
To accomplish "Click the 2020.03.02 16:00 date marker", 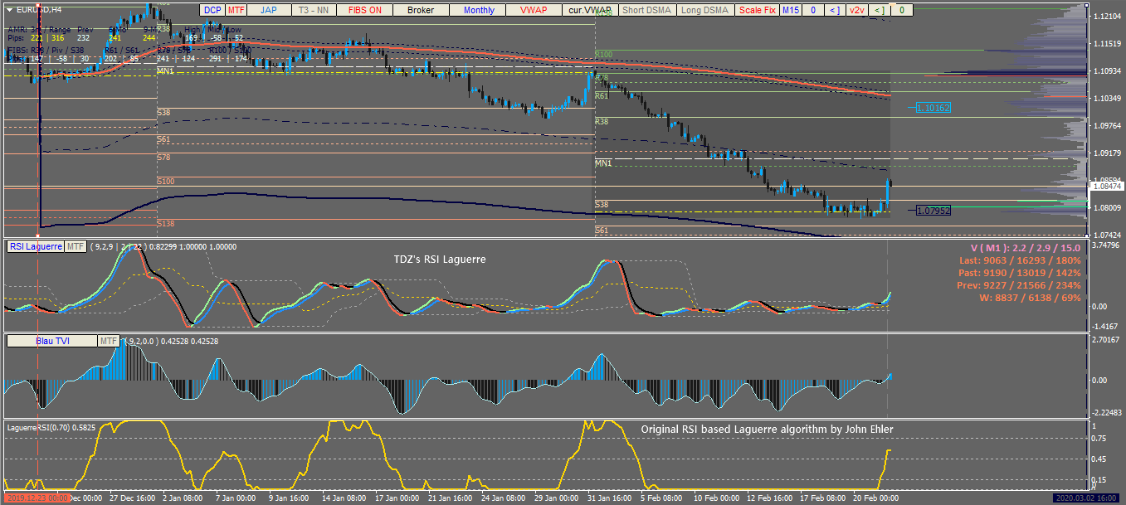I will 1088,498.
